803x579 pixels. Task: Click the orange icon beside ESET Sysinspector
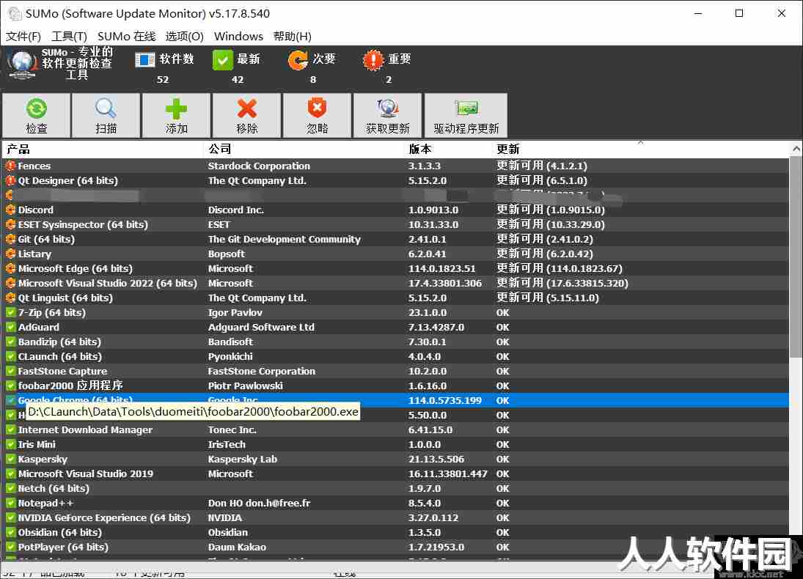click(x=10, y=225)
